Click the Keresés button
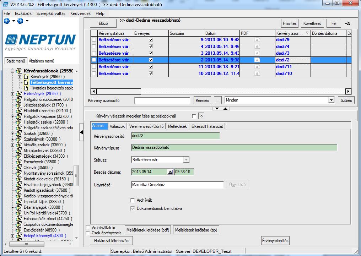 [203, 100]
